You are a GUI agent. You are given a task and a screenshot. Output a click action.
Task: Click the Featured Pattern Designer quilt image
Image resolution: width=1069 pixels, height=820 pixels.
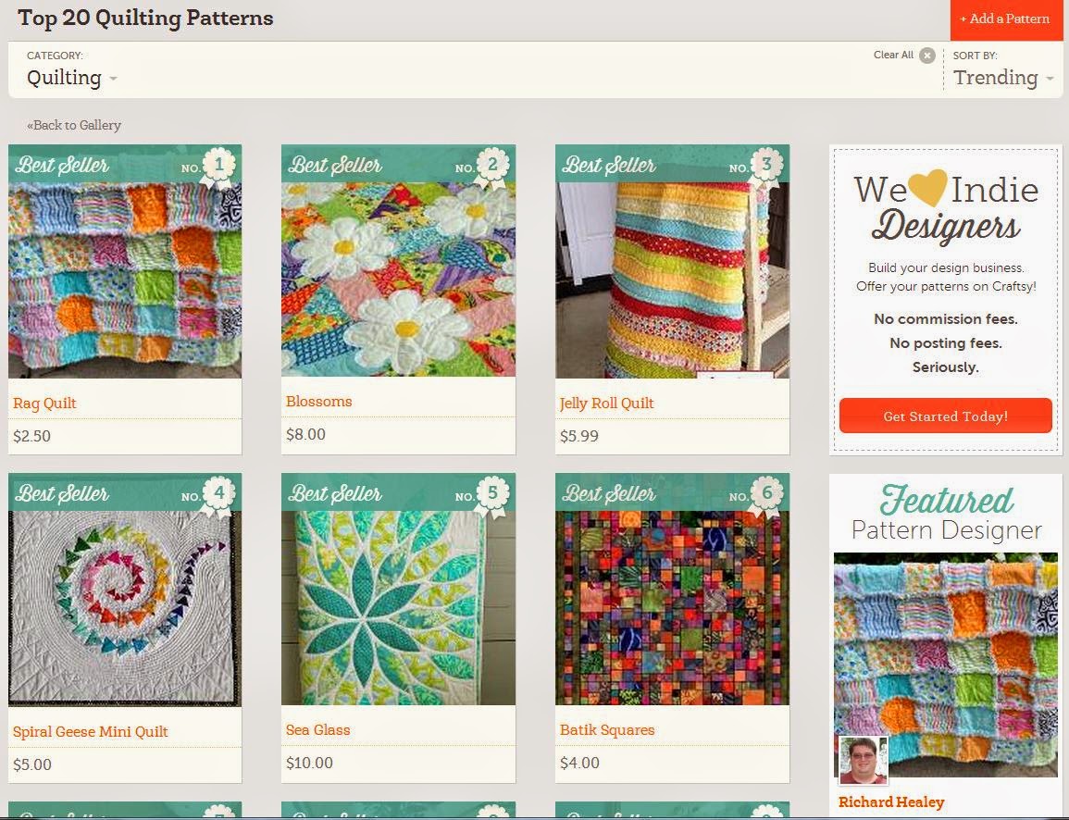[946, 665]
